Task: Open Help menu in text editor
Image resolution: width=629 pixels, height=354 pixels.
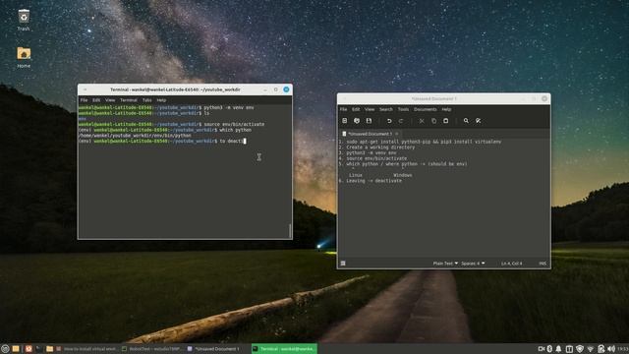Action: point(446,109)
